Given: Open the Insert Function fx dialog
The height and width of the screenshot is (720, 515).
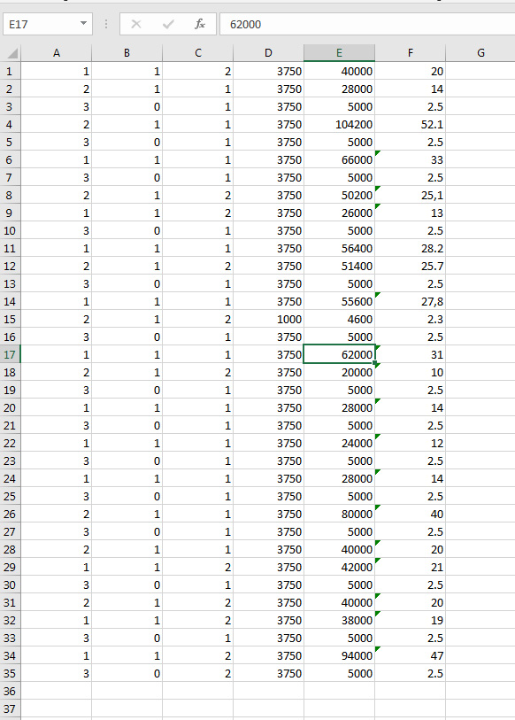Looking at the screenshot, I should click(200, 24).
